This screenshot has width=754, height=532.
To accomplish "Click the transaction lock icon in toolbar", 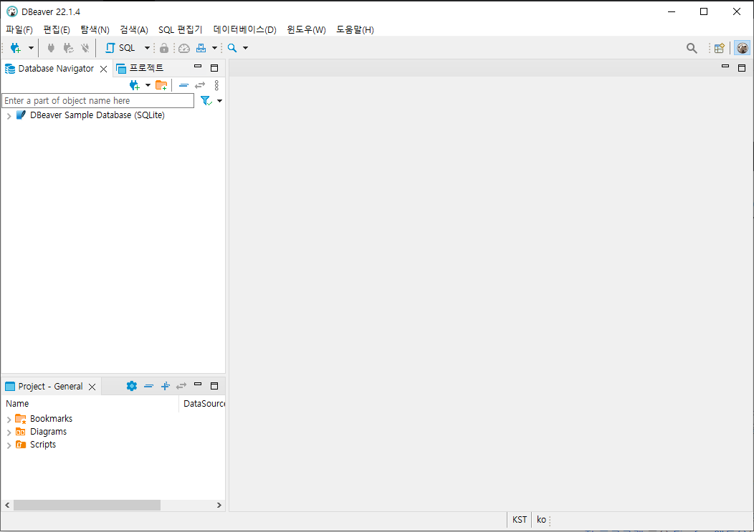I will point(164,48).
